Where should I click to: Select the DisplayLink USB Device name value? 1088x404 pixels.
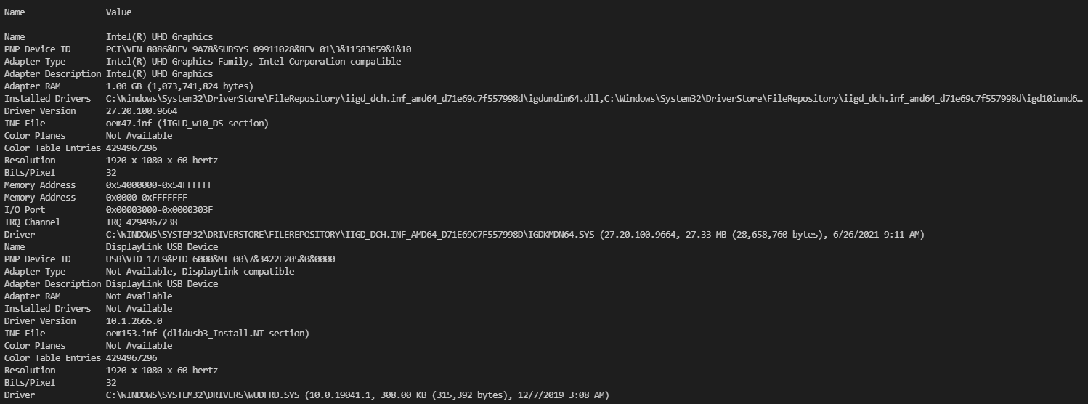click(x=162, y=246)
